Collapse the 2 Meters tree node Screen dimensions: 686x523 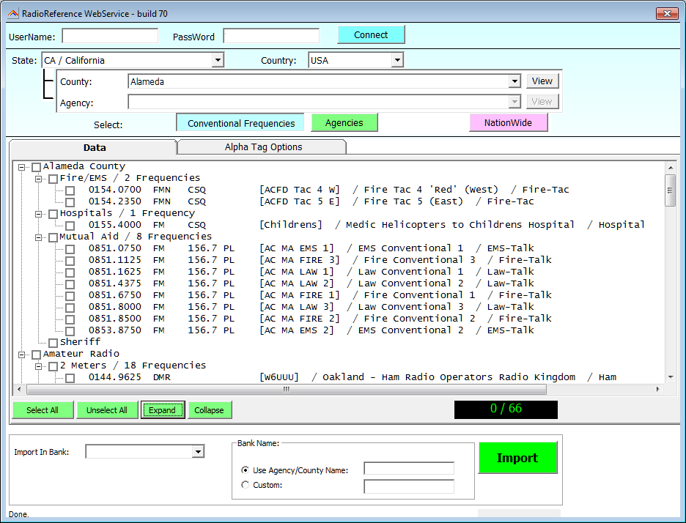(x=39, y=366)
